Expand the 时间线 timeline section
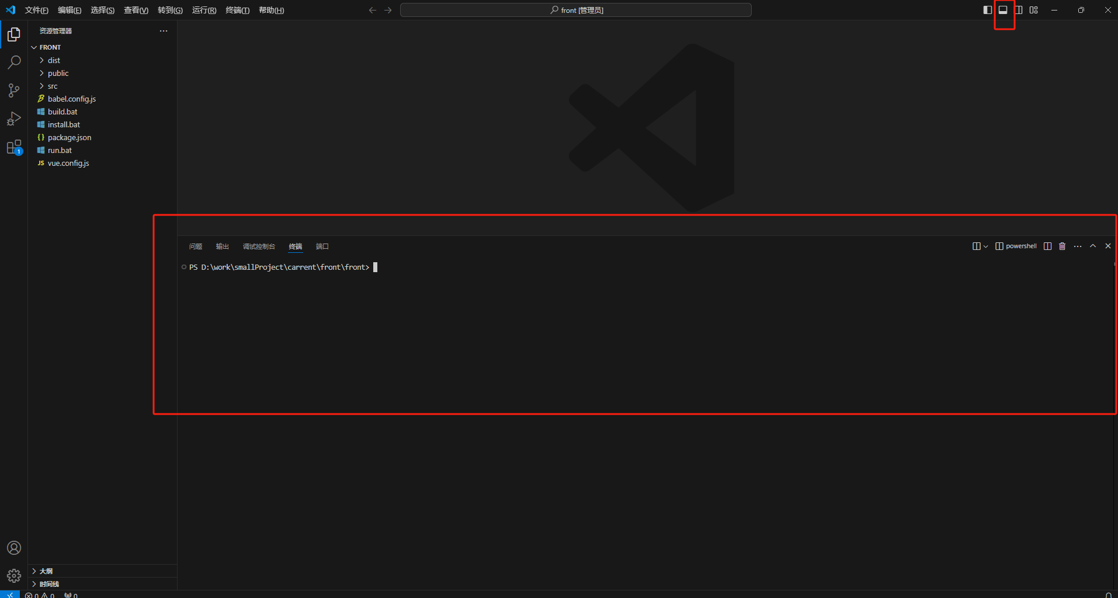The height and width of the screenshot is (598, 1118). click(102, 584)
